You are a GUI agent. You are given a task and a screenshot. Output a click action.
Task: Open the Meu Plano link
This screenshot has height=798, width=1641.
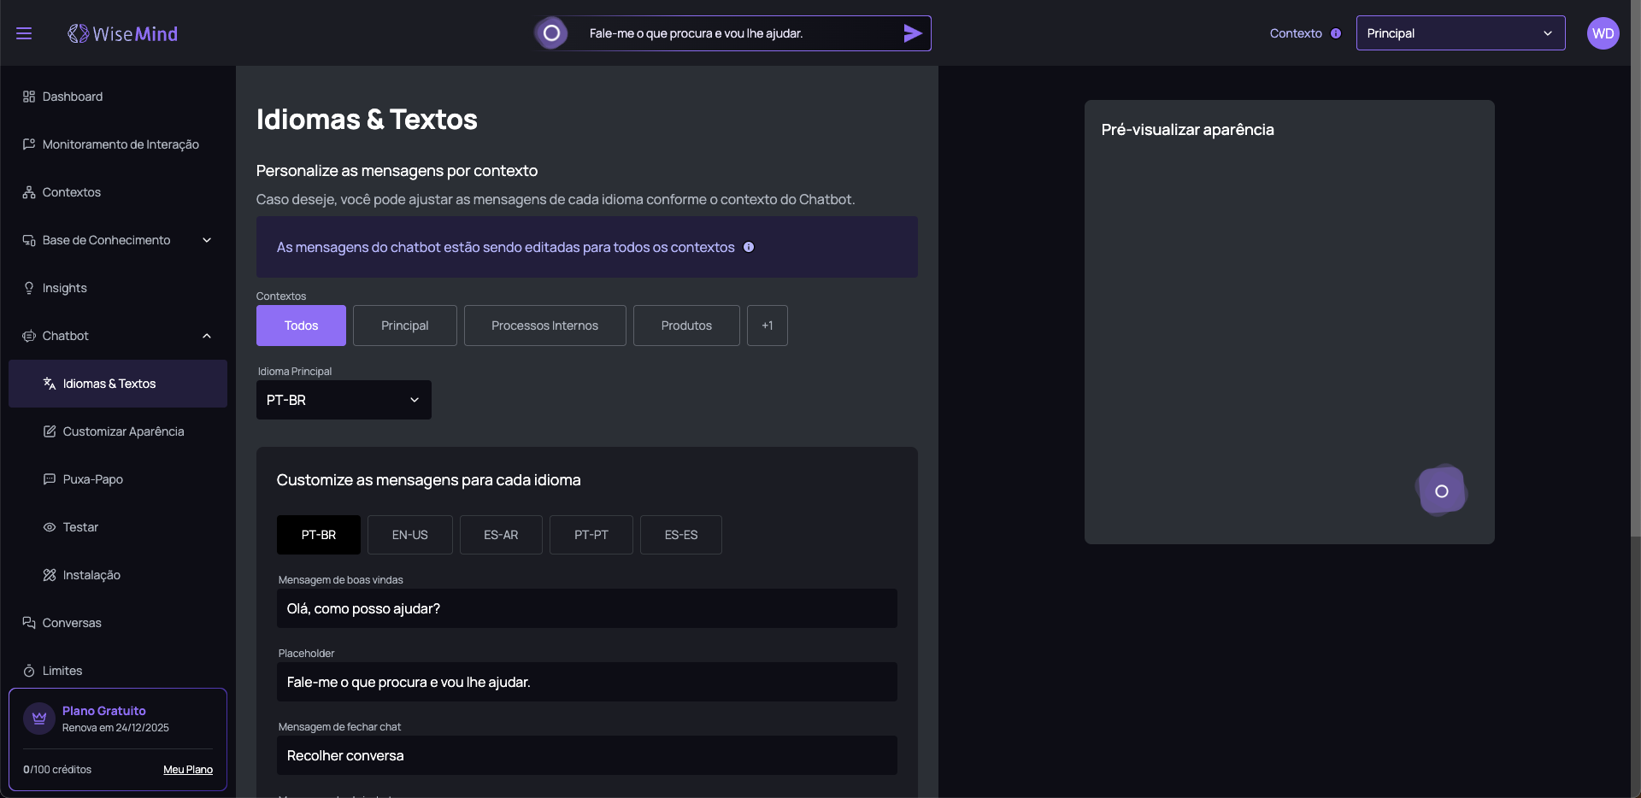click(188, 770)
